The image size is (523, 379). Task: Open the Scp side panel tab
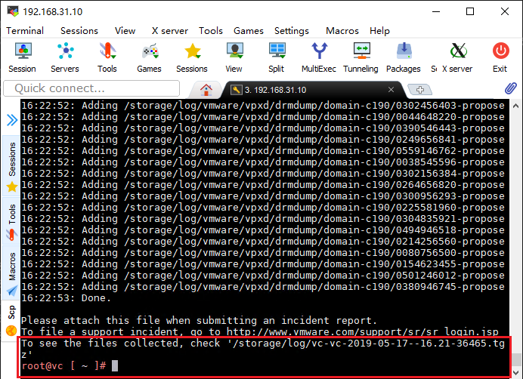12,320
